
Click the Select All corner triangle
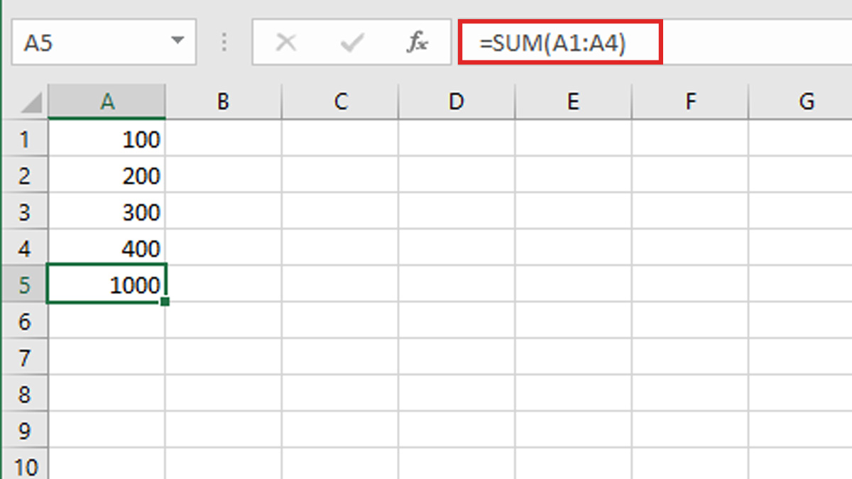[x=31, y=103]
